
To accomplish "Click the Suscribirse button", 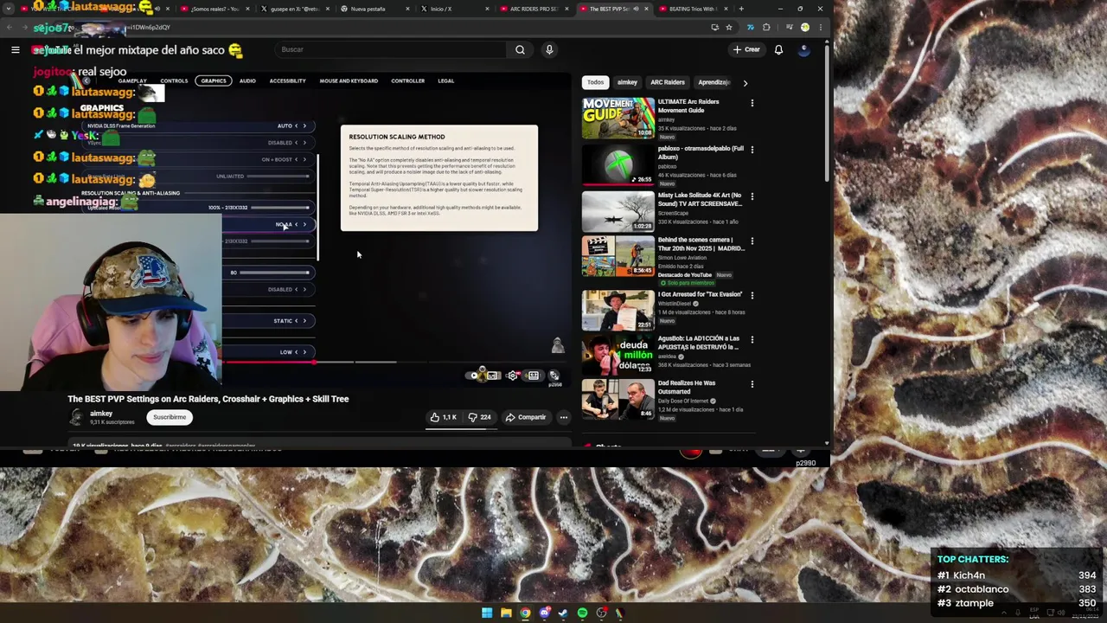I will click(170, 417).
